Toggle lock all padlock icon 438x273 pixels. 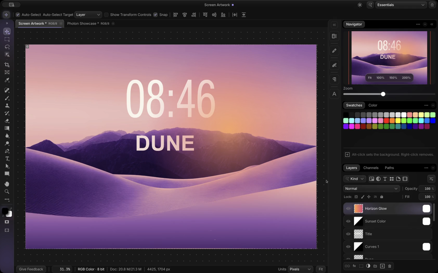[x=382, y=197]
